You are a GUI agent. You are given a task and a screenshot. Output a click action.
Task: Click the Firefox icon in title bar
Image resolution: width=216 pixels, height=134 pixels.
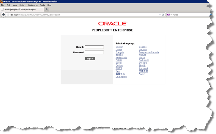tap(2, 2)
